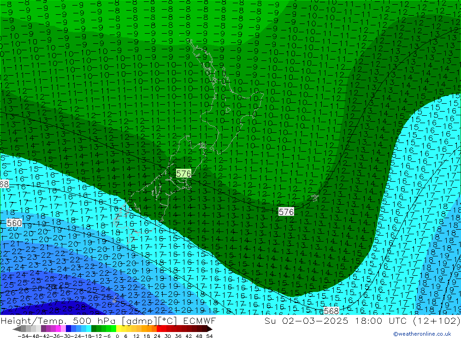Pick the bright red swatch above 24 in legend
The width and height of the screenshot is (461, 338).
click(x=159, y=329)
